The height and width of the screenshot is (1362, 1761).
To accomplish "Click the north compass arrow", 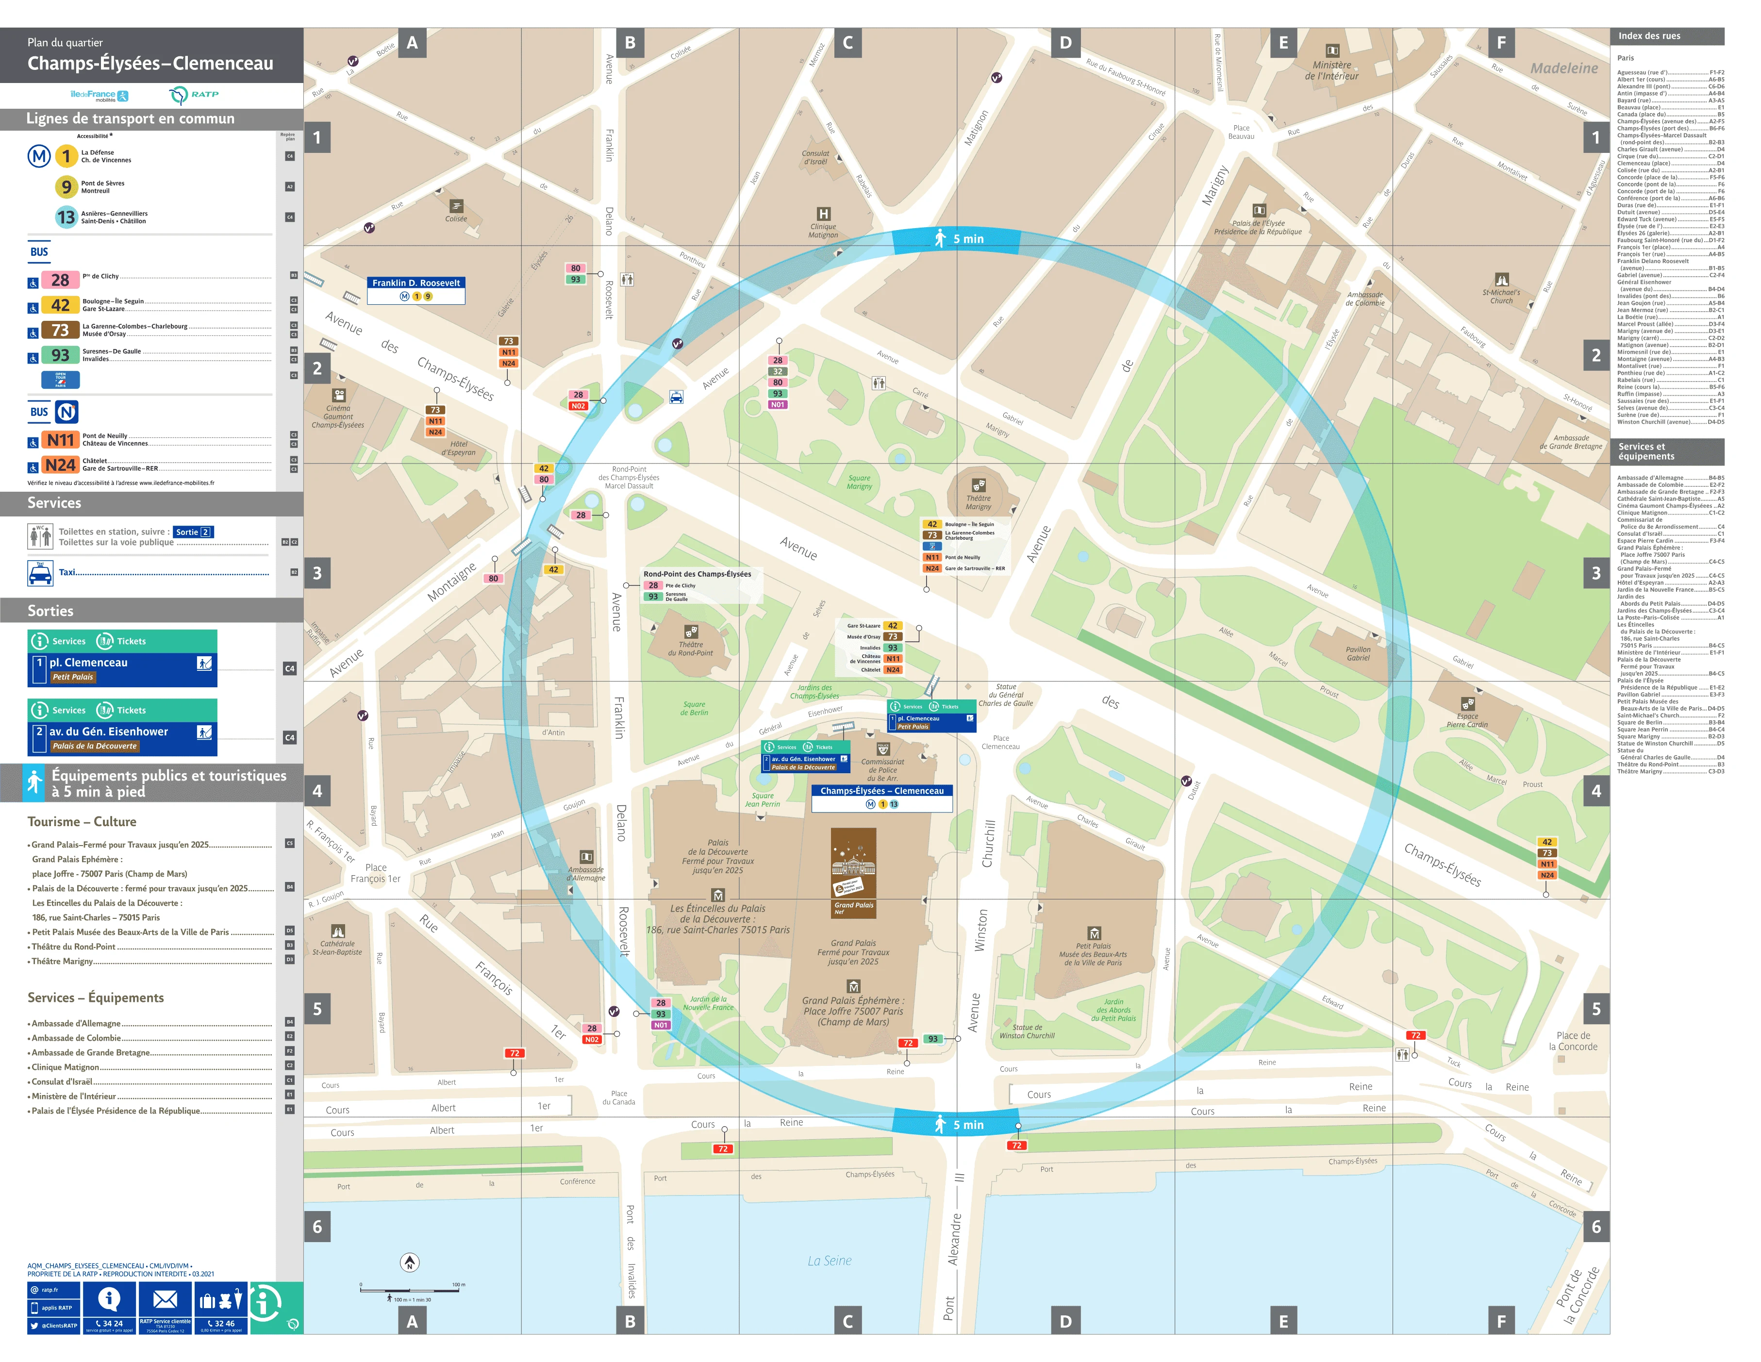I will click(410, 1263).
